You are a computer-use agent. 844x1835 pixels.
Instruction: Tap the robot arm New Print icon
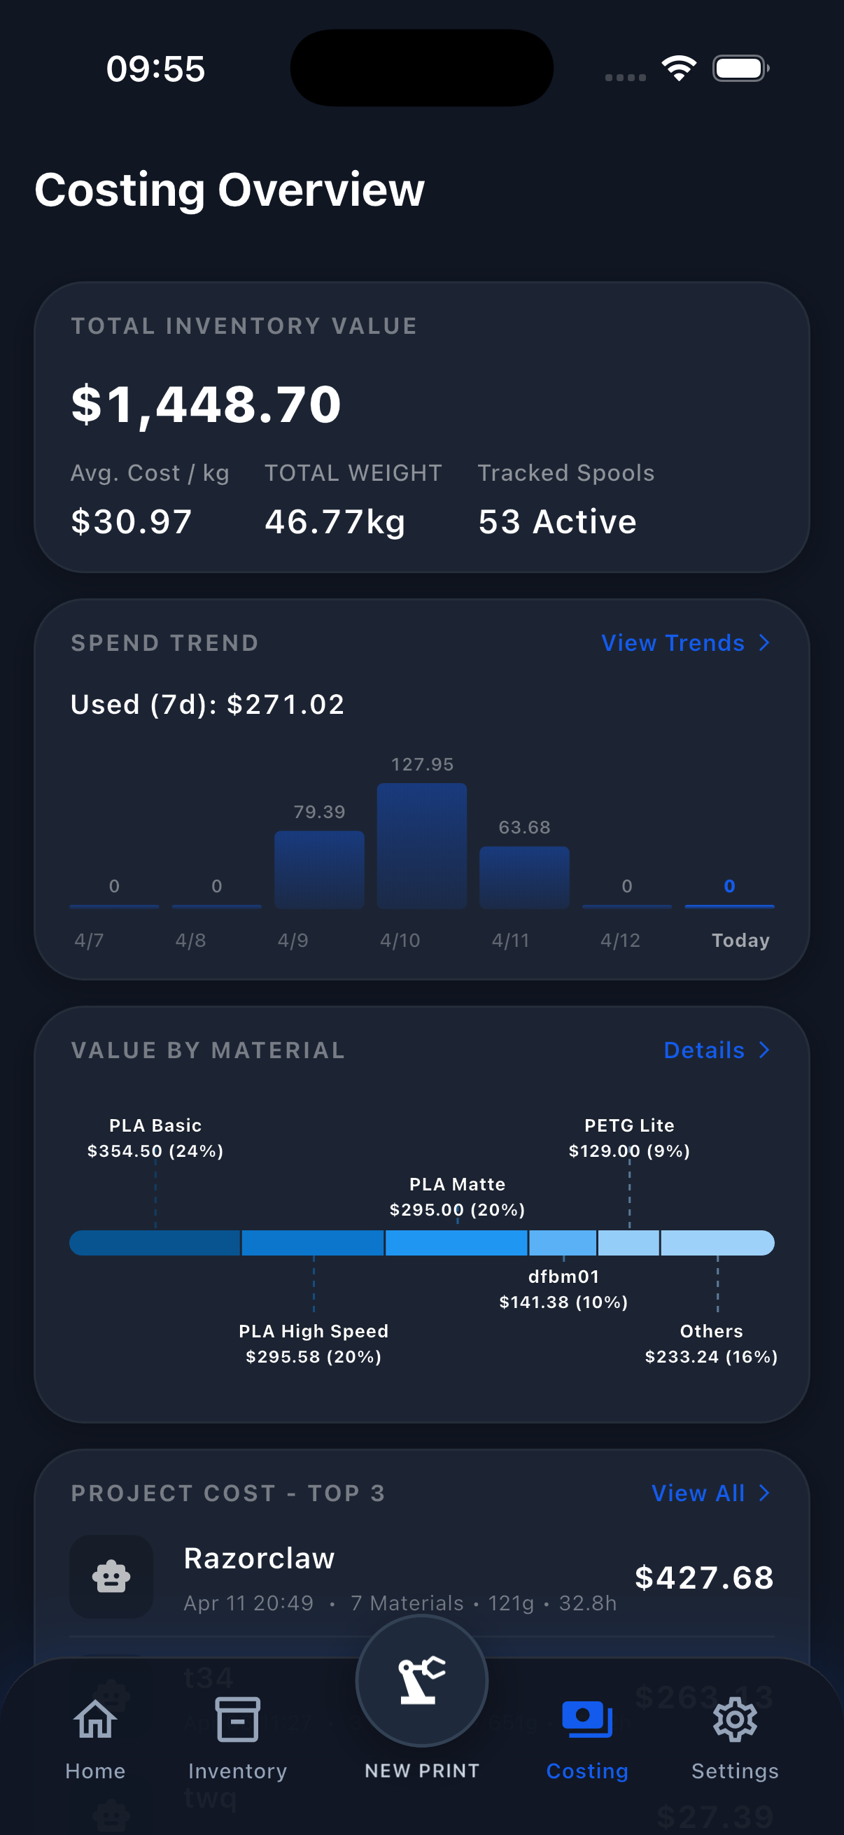tap(421, 1680)
